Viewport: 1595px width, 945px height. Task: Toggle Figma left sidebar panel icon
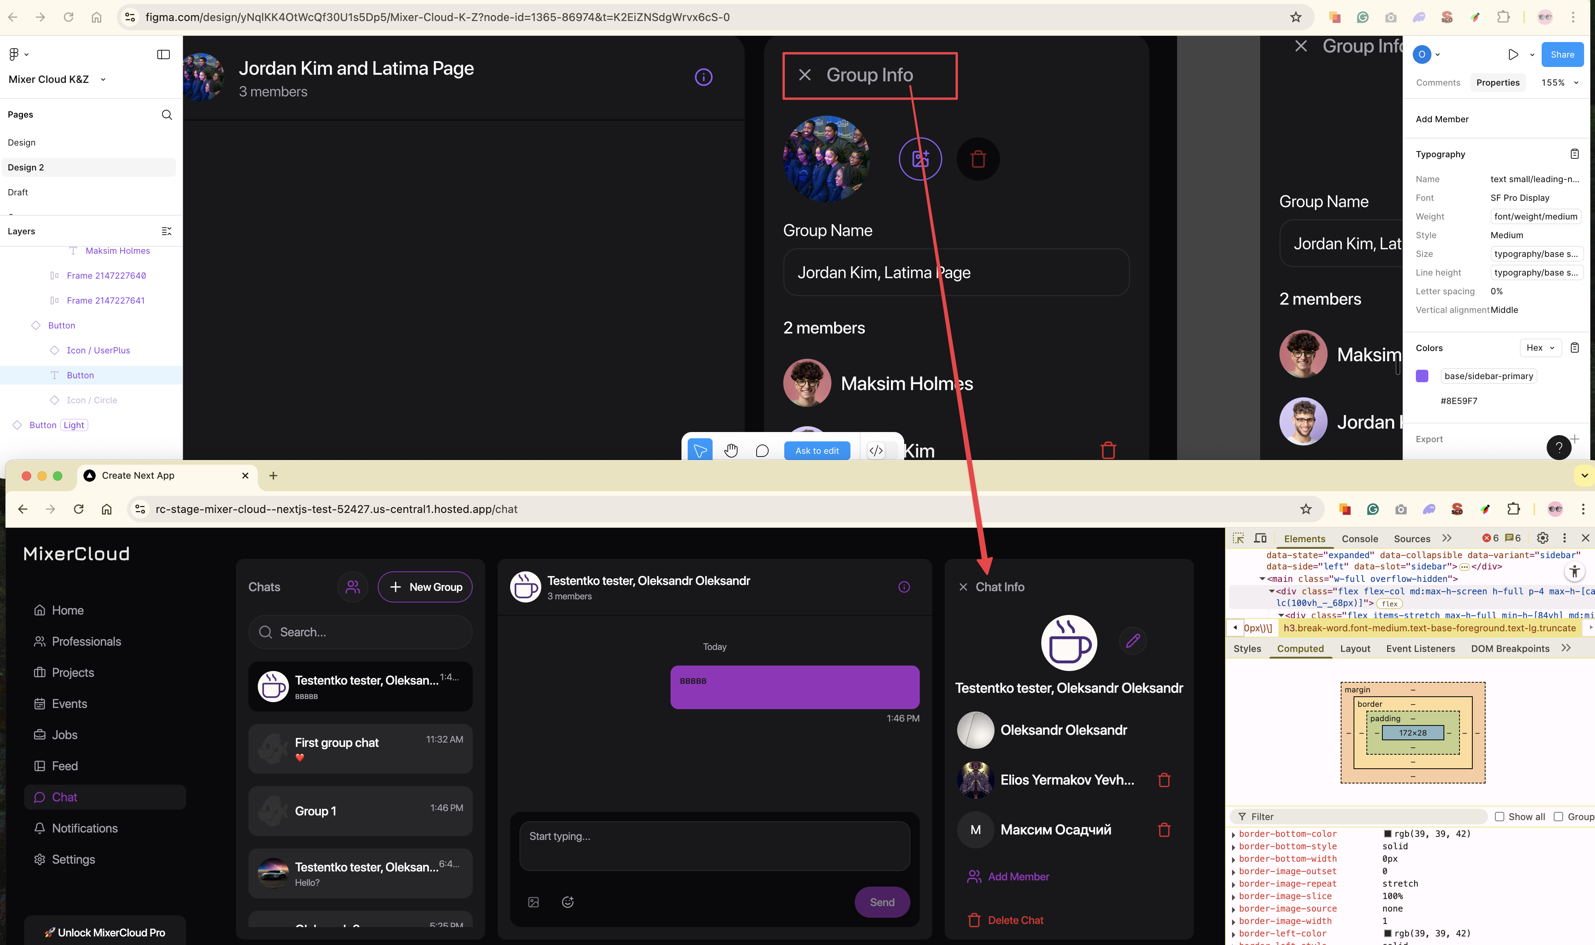coord(164,54)
